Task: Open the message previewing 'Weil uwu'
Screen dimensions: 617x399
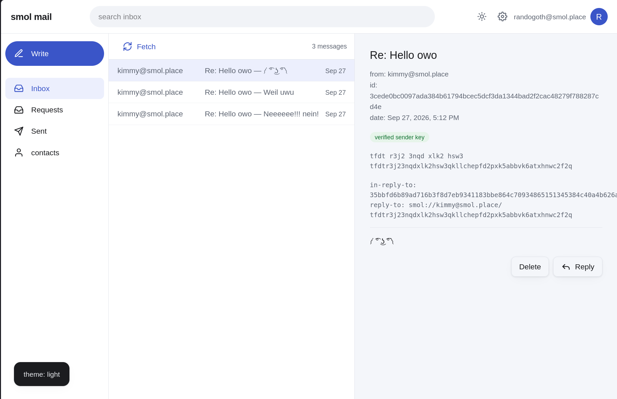Action: tap(231, 92)
